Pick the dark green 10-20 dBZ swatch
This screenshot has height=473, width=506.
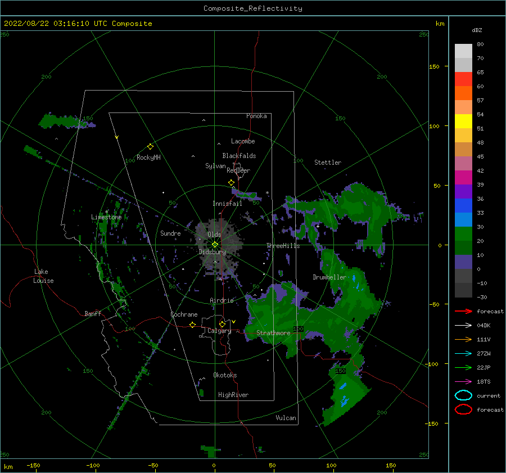click(x=463, y=247)
